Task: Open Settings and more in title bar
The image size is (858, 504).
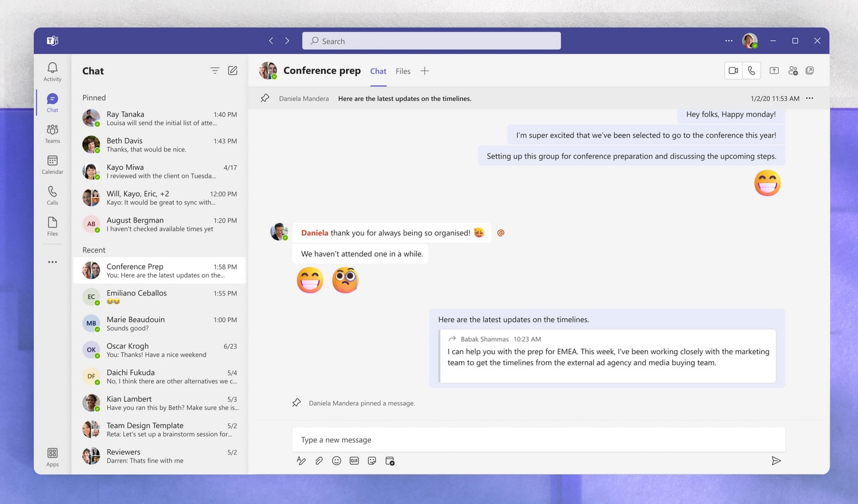Action: [x=729, y=41]
